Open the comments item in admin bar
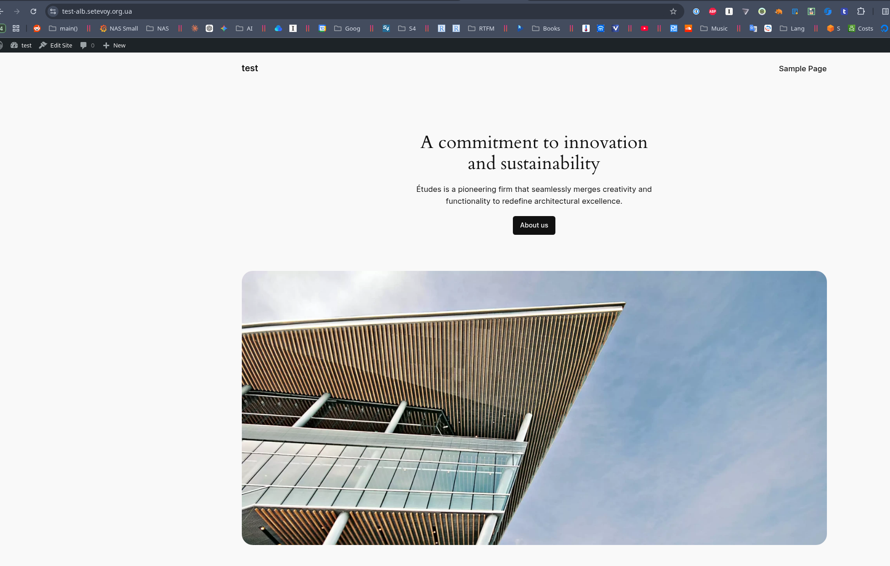This screenshot has width=890, height=566. pyautogui.click(x=87, y=45)
